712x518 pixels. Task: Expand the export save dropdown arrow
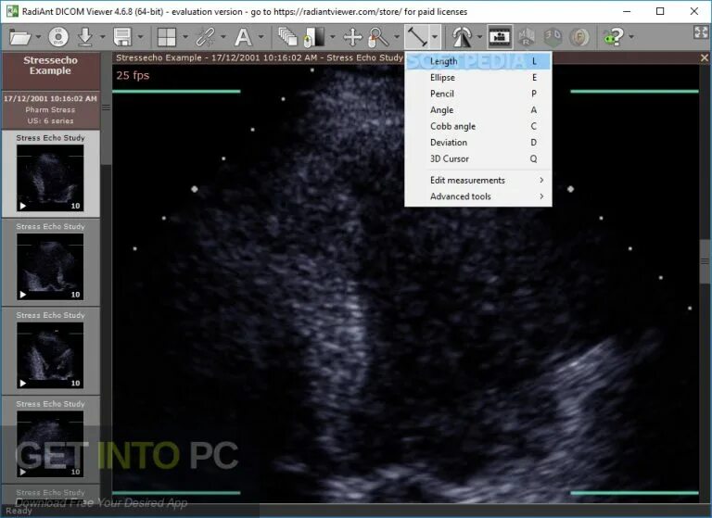tap(140, 37)
